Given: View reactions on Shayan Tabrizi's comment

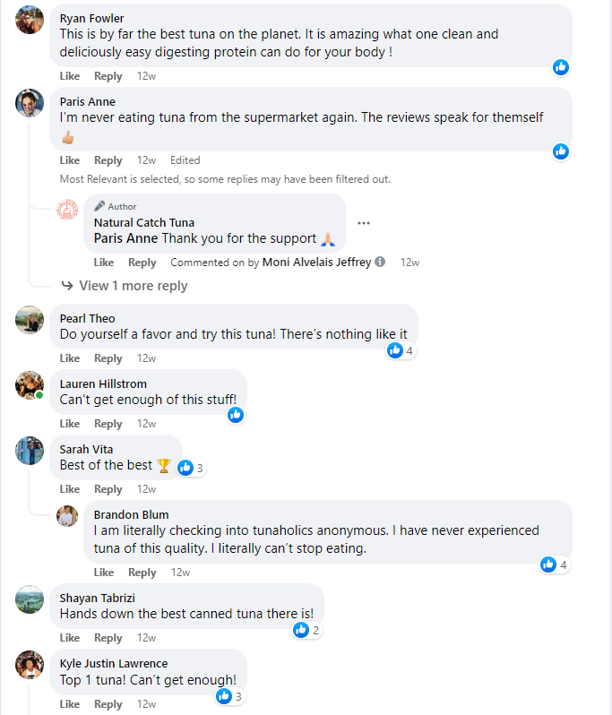Looking at the screenshot, I should [306, 630].
